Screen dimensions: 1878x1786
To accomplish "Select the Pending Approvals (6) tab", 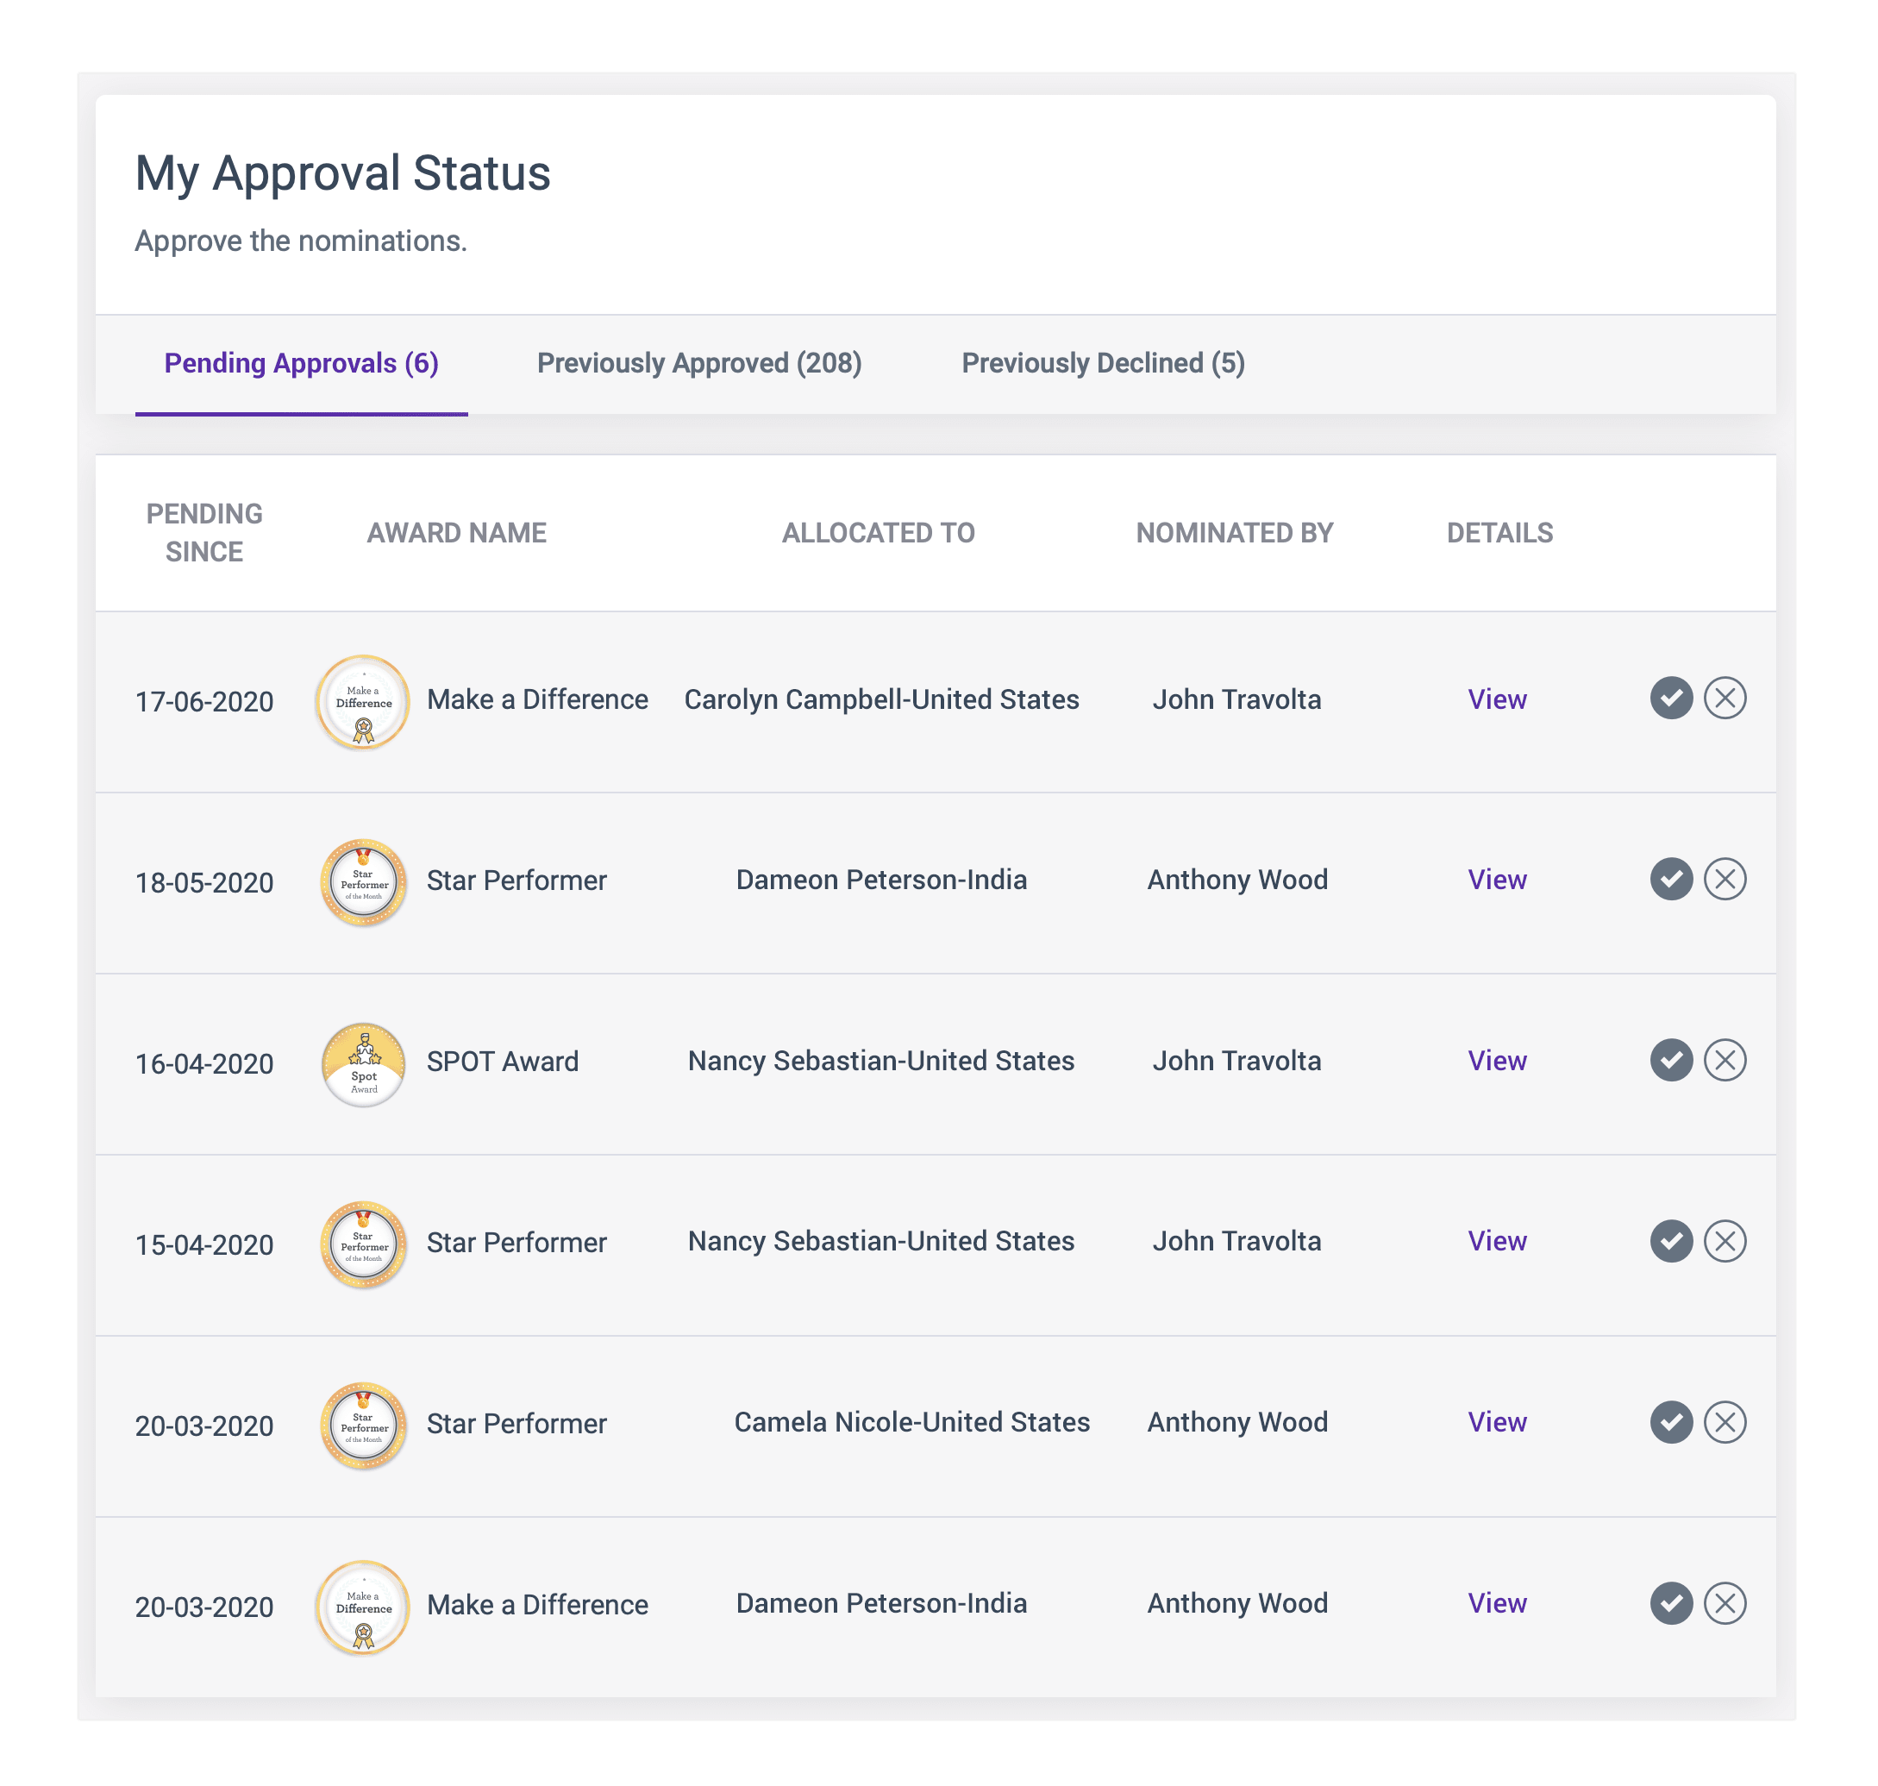I will [301, 364].
